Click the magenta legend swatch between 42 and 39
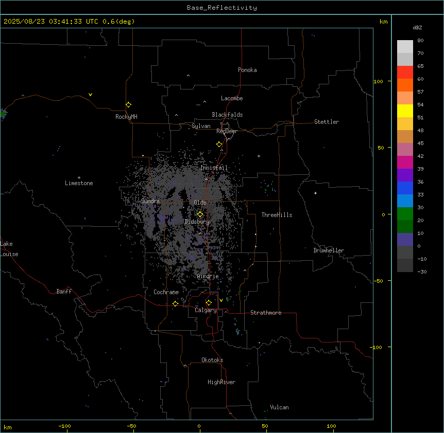The width and height of the screenshot is (444, 433). (x=405, y=163)
